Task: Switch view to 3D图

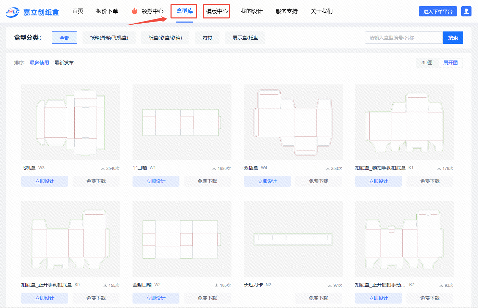Action: 427,63
